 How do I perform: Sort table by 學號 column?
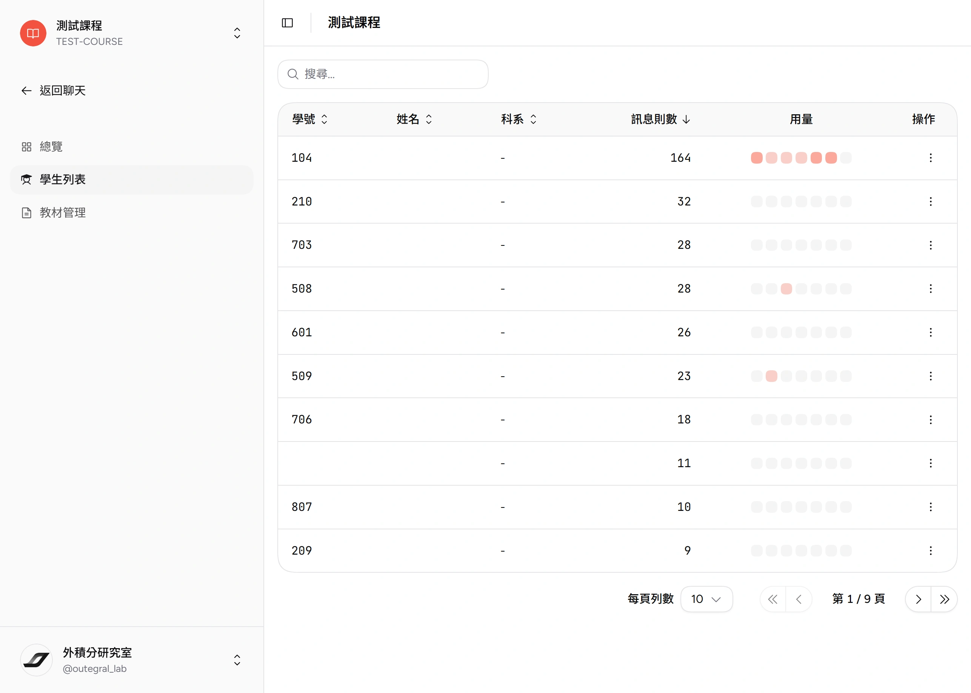(x=310, y=119)
